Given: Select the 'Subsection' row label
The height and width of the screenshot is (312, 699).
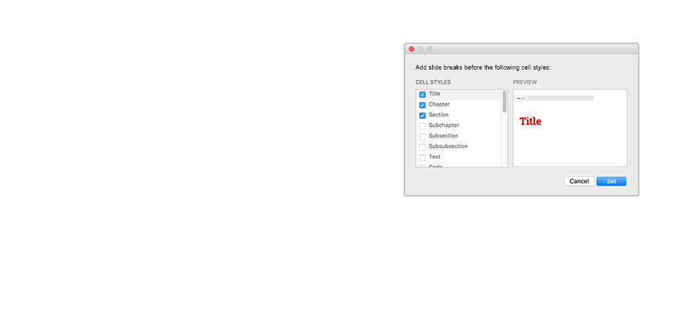Looking at the screenshot, I should (443, 136).
